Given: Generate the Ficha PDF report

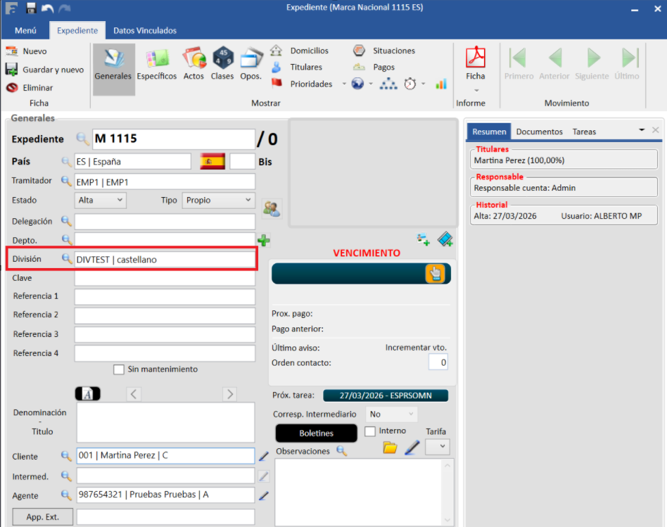Looking at the screenshot, I should pyautogui.click(x=476, y=63).
